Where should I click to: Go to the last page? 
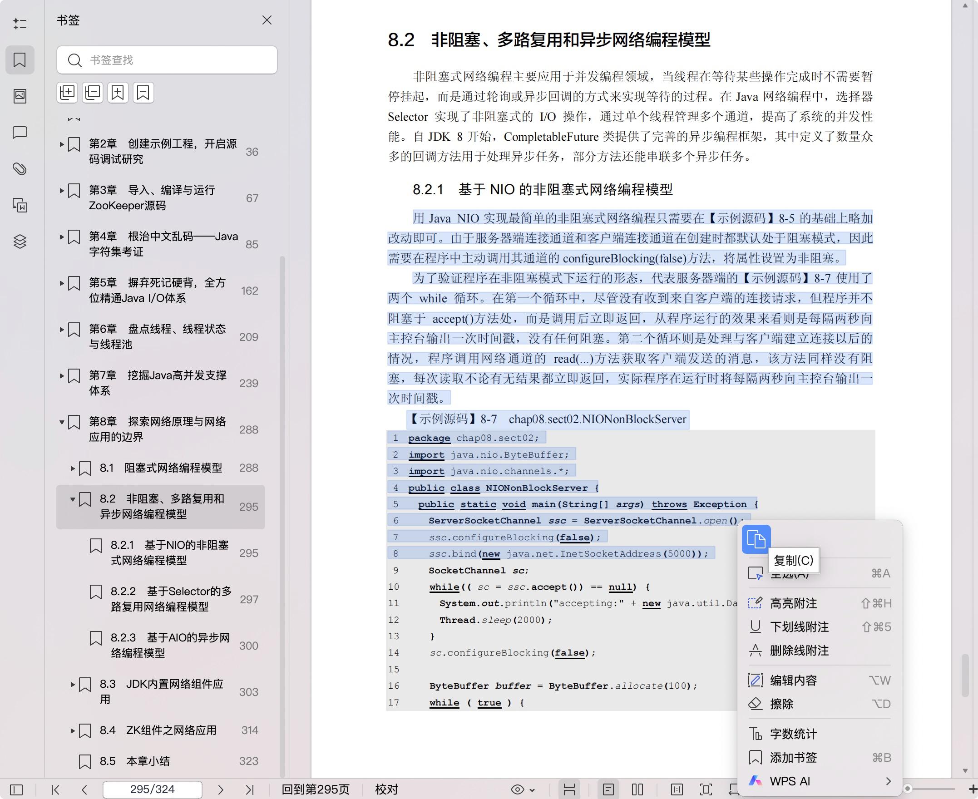(x=249, y=790)
